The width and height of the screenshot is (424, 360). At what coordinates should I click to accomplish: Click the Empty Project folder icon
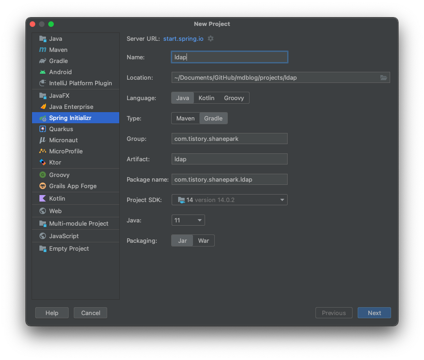43,248
